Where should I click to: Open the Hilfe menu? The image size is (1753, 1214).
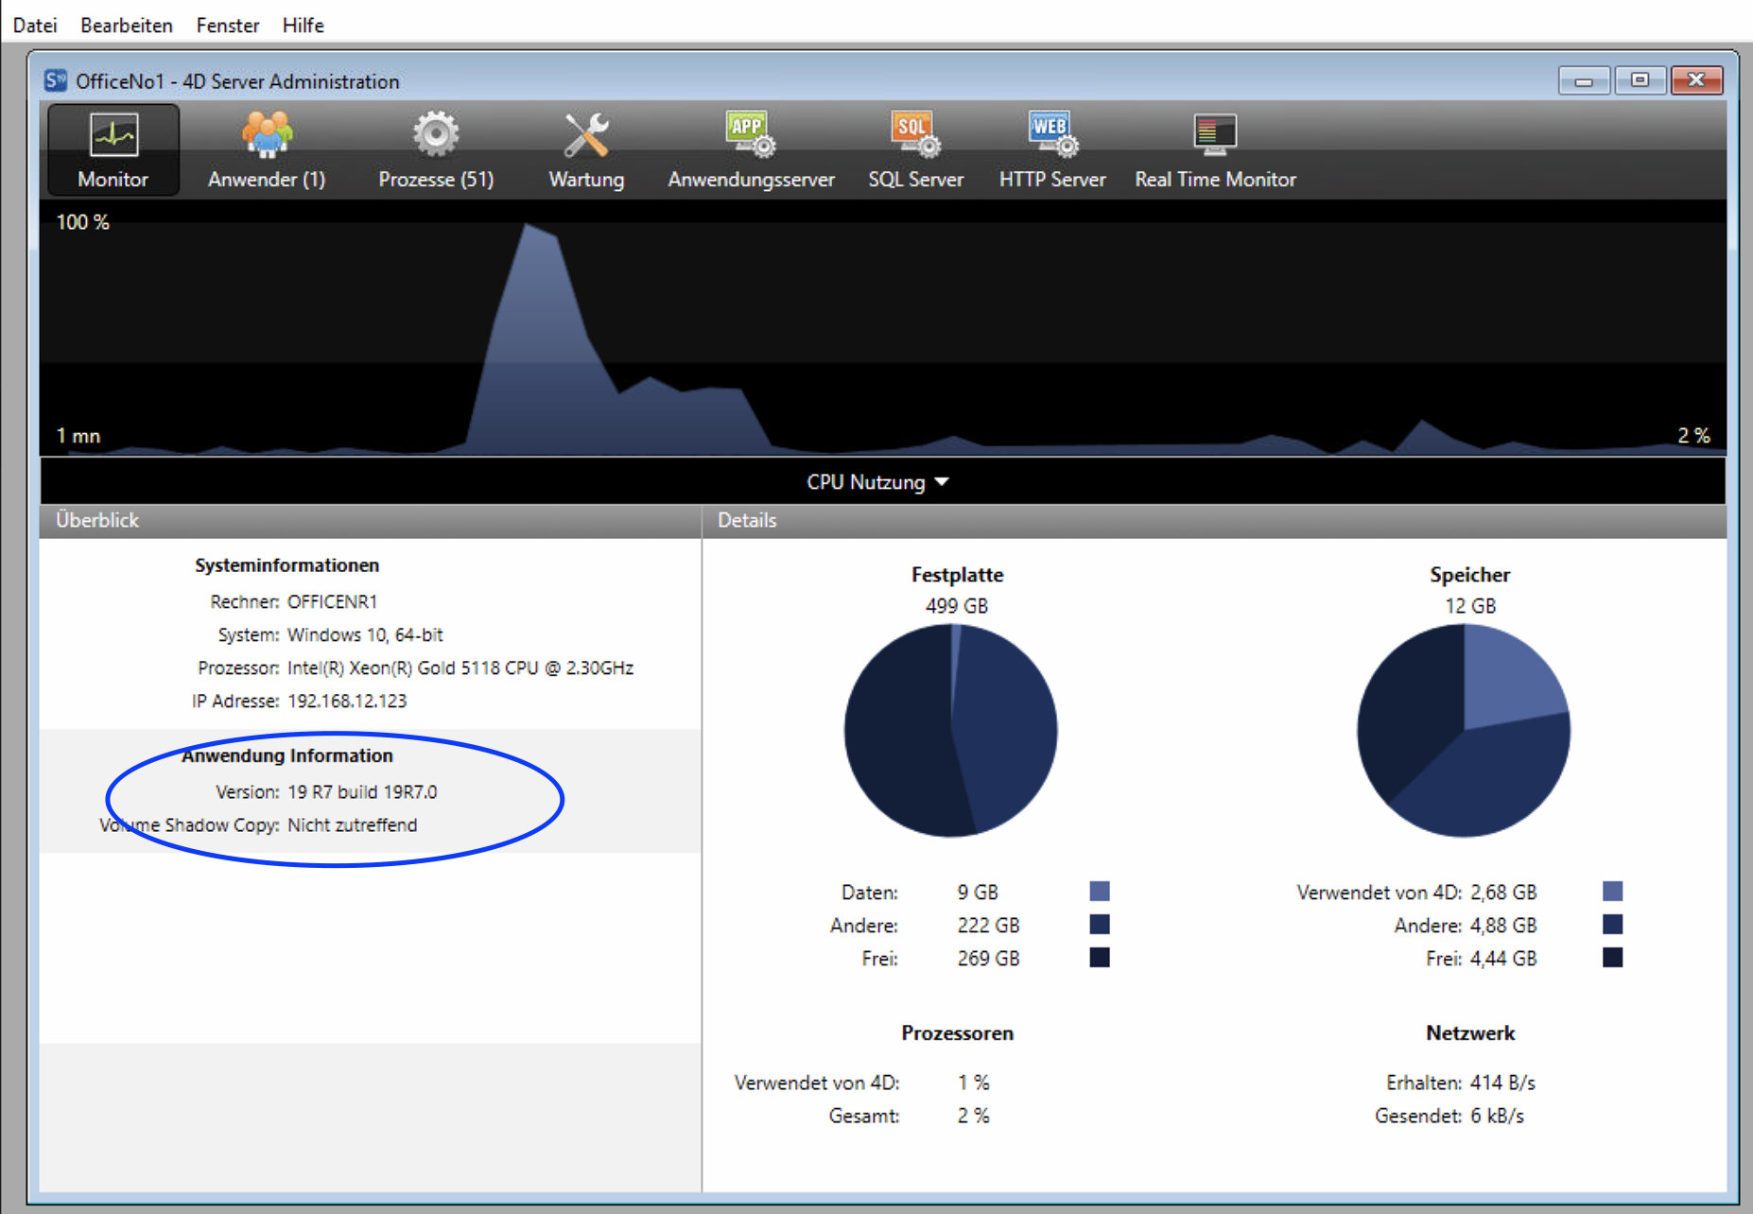click(x=304, y=25)
